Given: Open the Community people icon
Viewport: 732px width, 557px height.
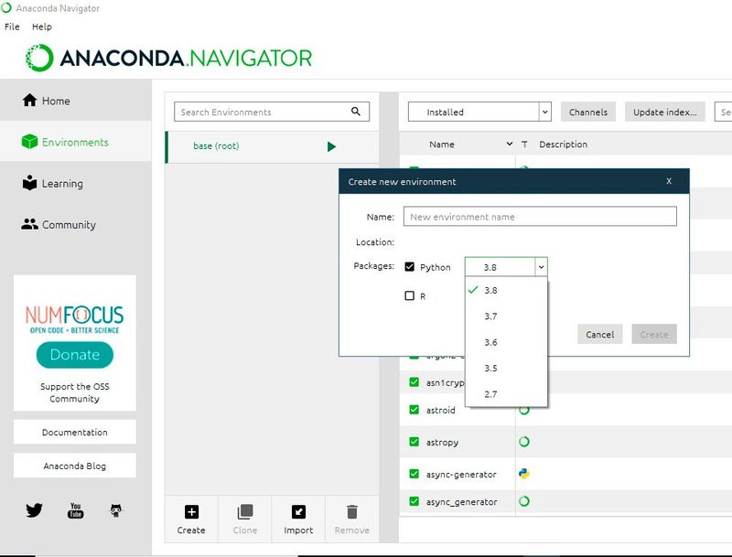Looking at the screenshot, I should coord(29,224).
